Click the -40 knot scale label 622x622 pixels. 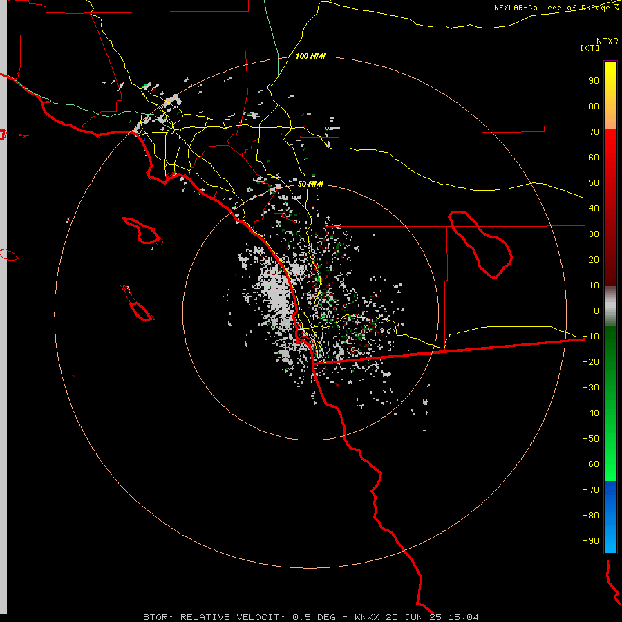591,413
